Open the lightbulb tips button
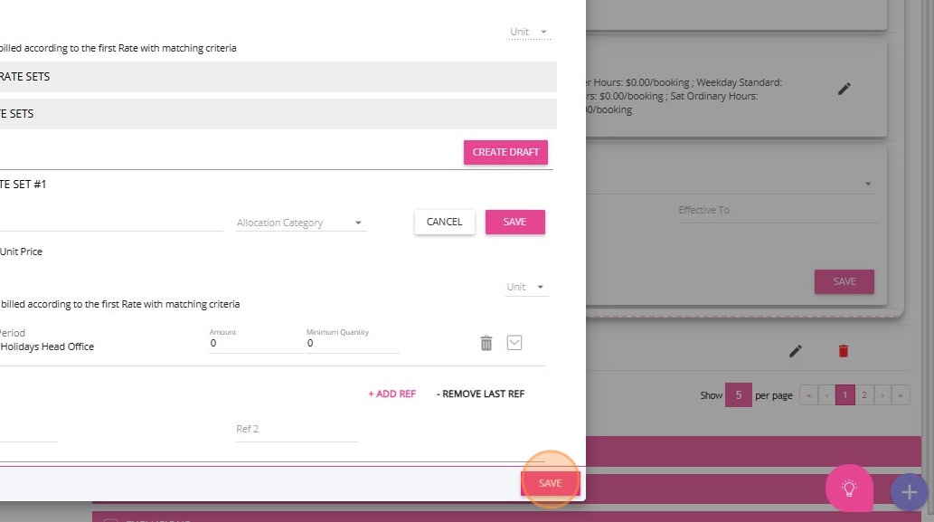The height and width of the screenshot is (522, 934). point(849,488)
